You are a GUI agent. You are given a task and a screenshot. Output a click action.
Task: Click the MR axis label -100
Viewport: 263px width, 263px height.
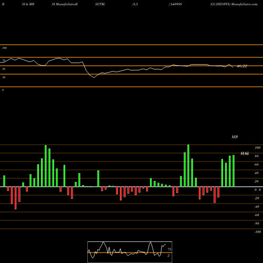coord(258,232)
